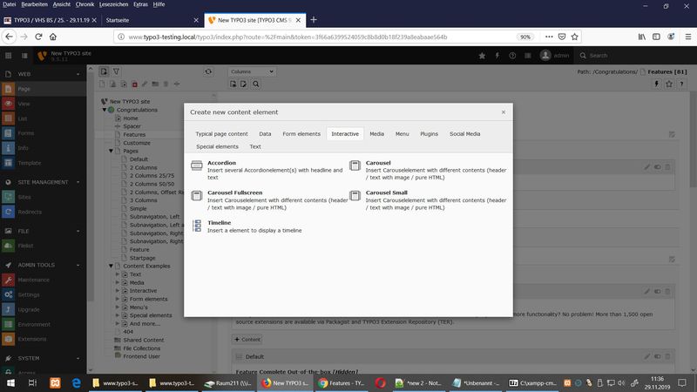
Task: Select Customize page in tree
Action: coord(137,143)
